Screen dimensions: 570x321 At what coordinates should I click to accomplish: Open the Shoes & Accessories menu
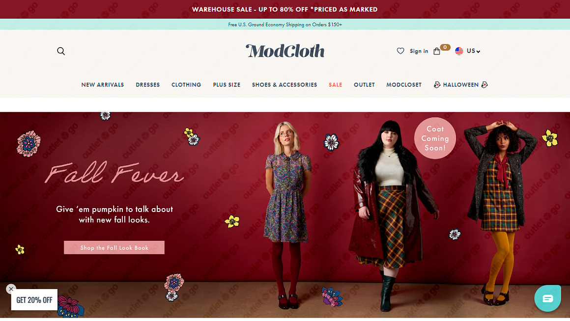285,84
